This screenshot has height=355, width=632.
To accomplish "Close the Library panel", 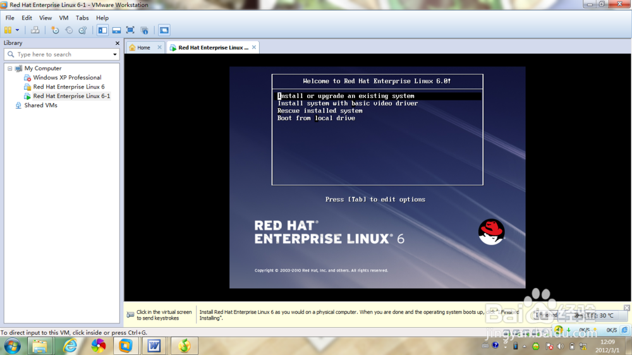I will [118, 43].
